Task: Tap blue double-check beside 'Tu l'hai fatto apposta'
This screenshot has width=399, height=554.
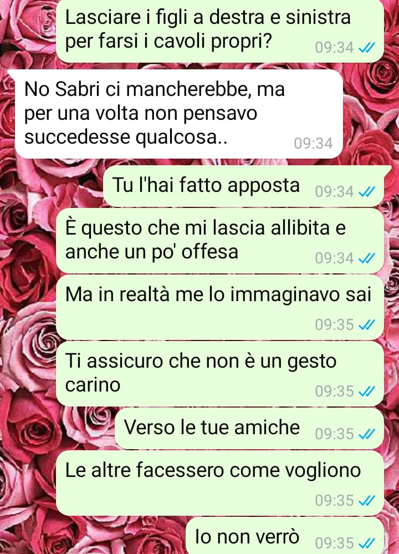Action: click(x=366, y=191)
